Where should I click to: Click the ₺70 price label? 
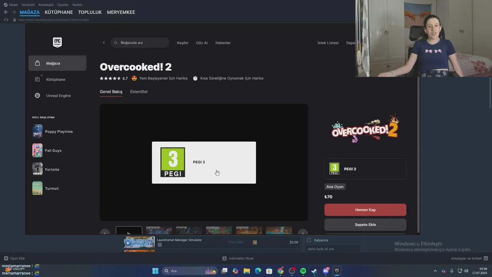(x=328, y=197)
